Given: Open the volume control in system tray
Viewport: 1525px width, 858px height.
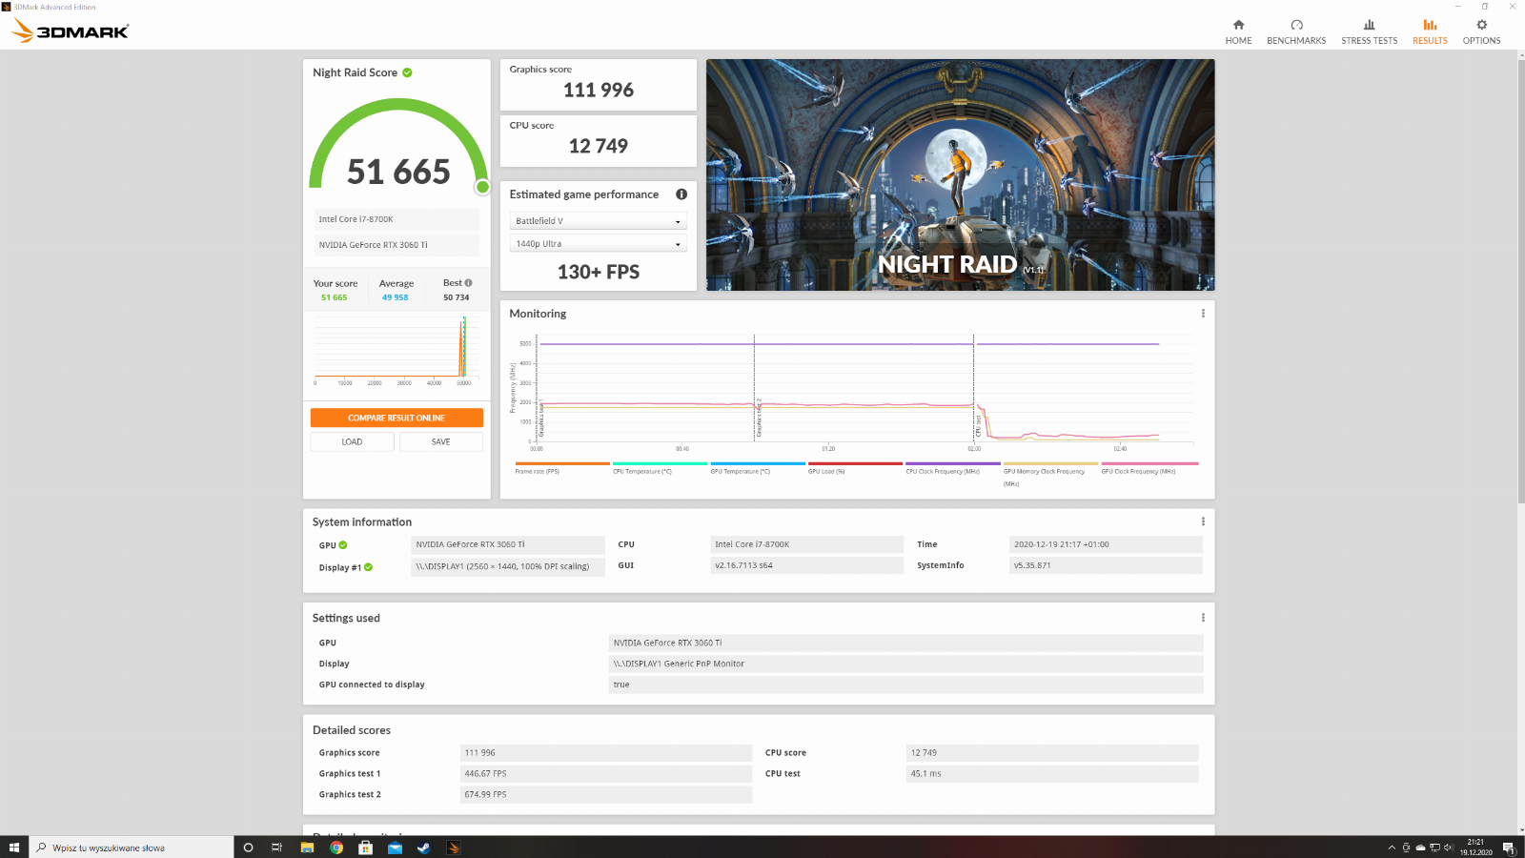Looking at the screenshot, I should point(1449,848).
